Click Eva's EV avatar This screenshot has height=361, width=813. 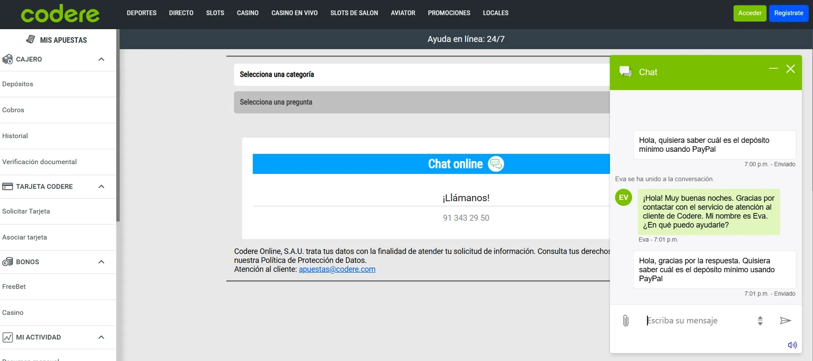[x=624, y=197]
